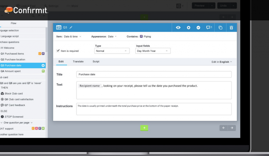Delete Q3 with the trash icon
Viewport: 269px width, 156px height.
click(x=231, y=27)
